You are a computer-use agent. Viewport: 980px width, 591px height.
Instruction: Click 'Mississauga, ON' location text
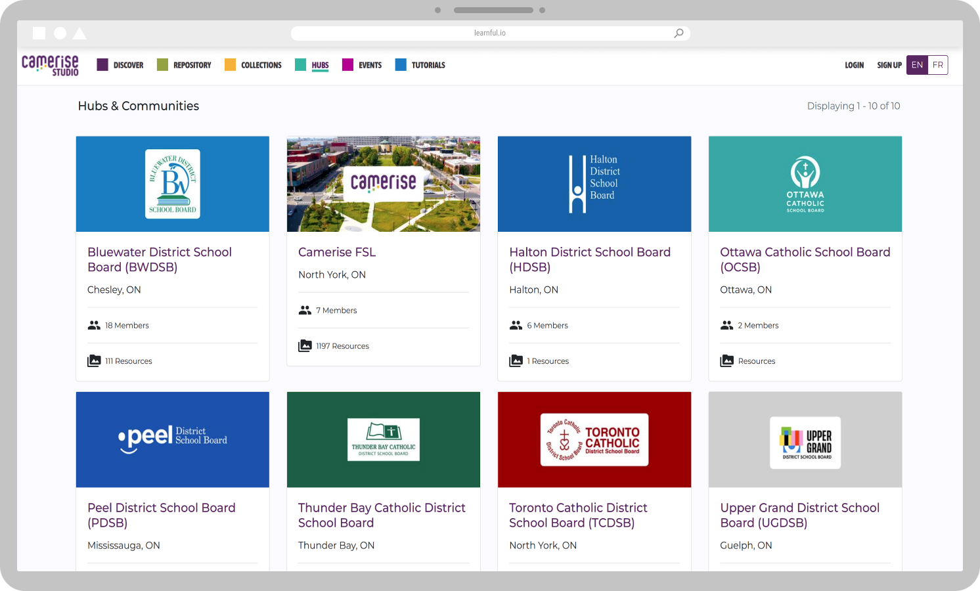(x=123, y=545)
